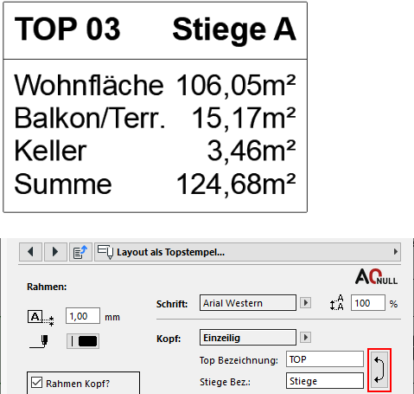
Task: Click the AC NULL logo
Action: click(376, 276)
